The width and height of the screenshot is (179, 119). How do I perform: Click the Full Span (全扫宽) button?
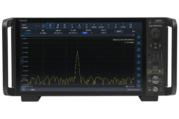point(119,31)
